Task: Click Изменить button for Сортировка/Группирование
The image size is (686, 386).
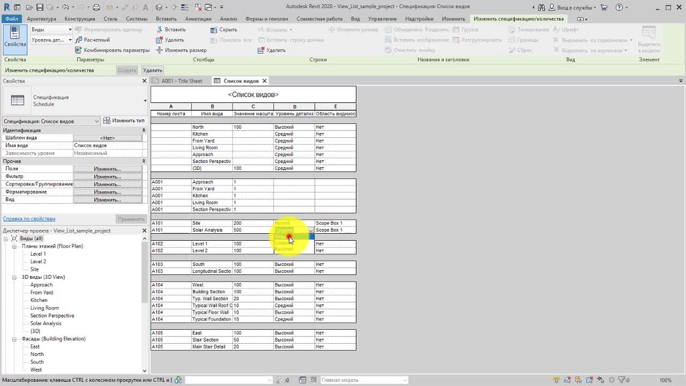Action: tap(107, 184)
